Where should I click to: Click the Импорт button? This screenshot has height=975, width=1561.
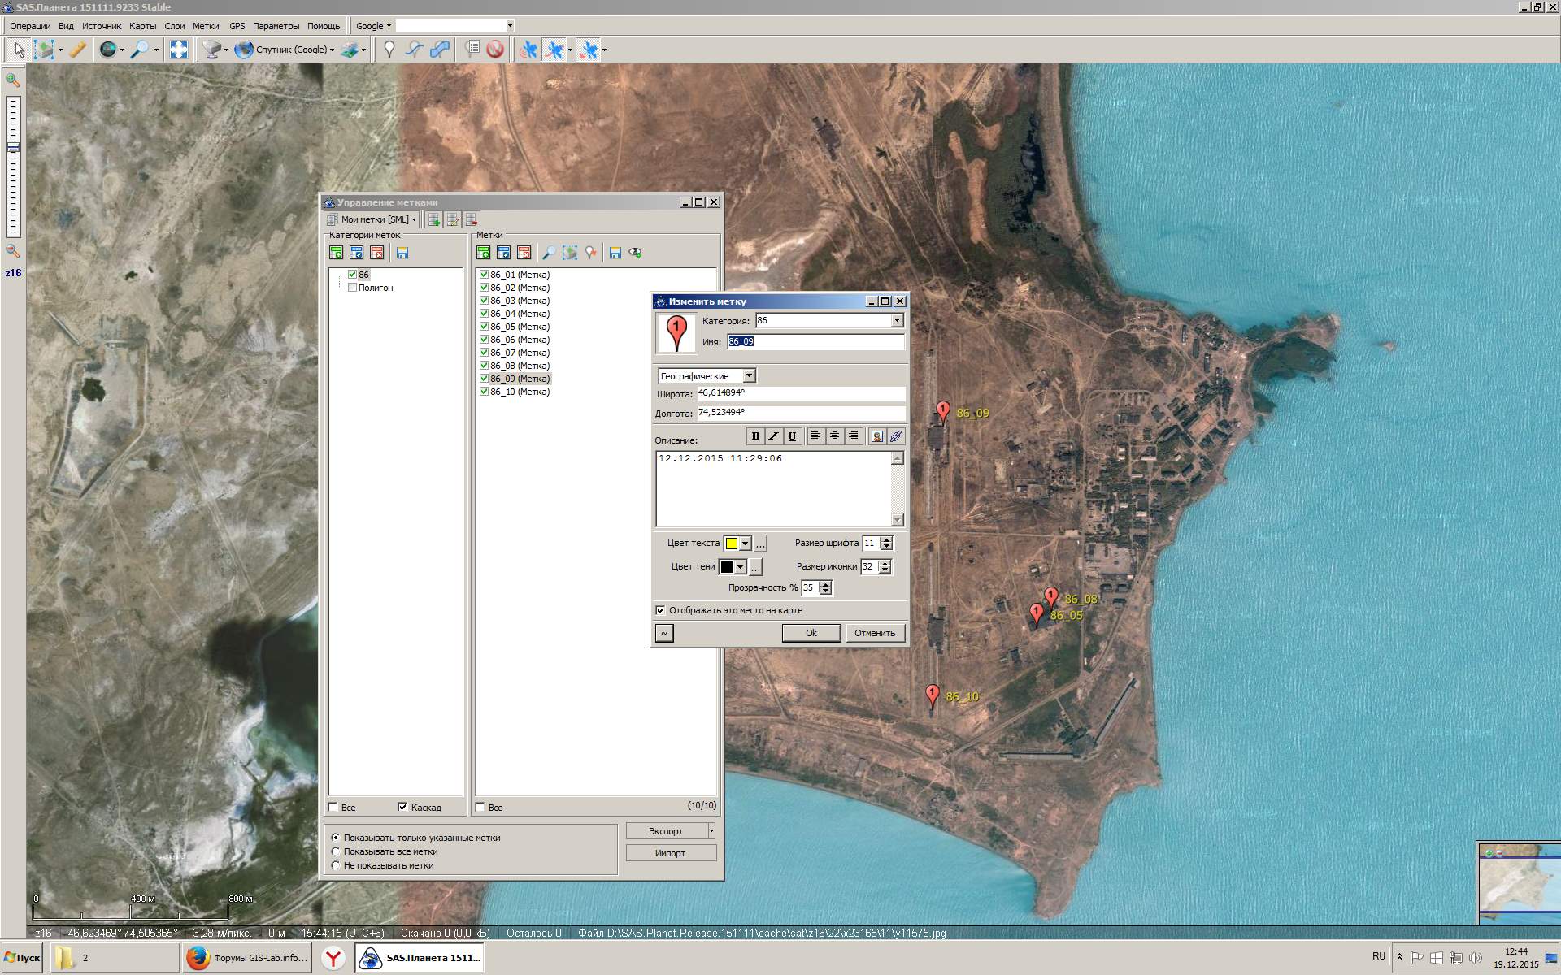click(x=670, y=853)
